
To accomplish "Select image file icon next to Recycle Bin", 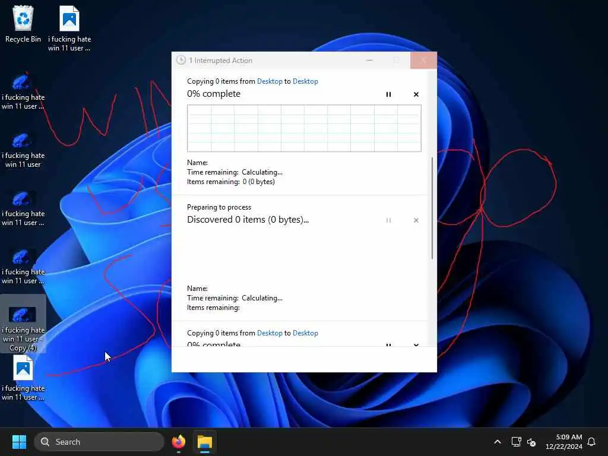I will point(69,28).
